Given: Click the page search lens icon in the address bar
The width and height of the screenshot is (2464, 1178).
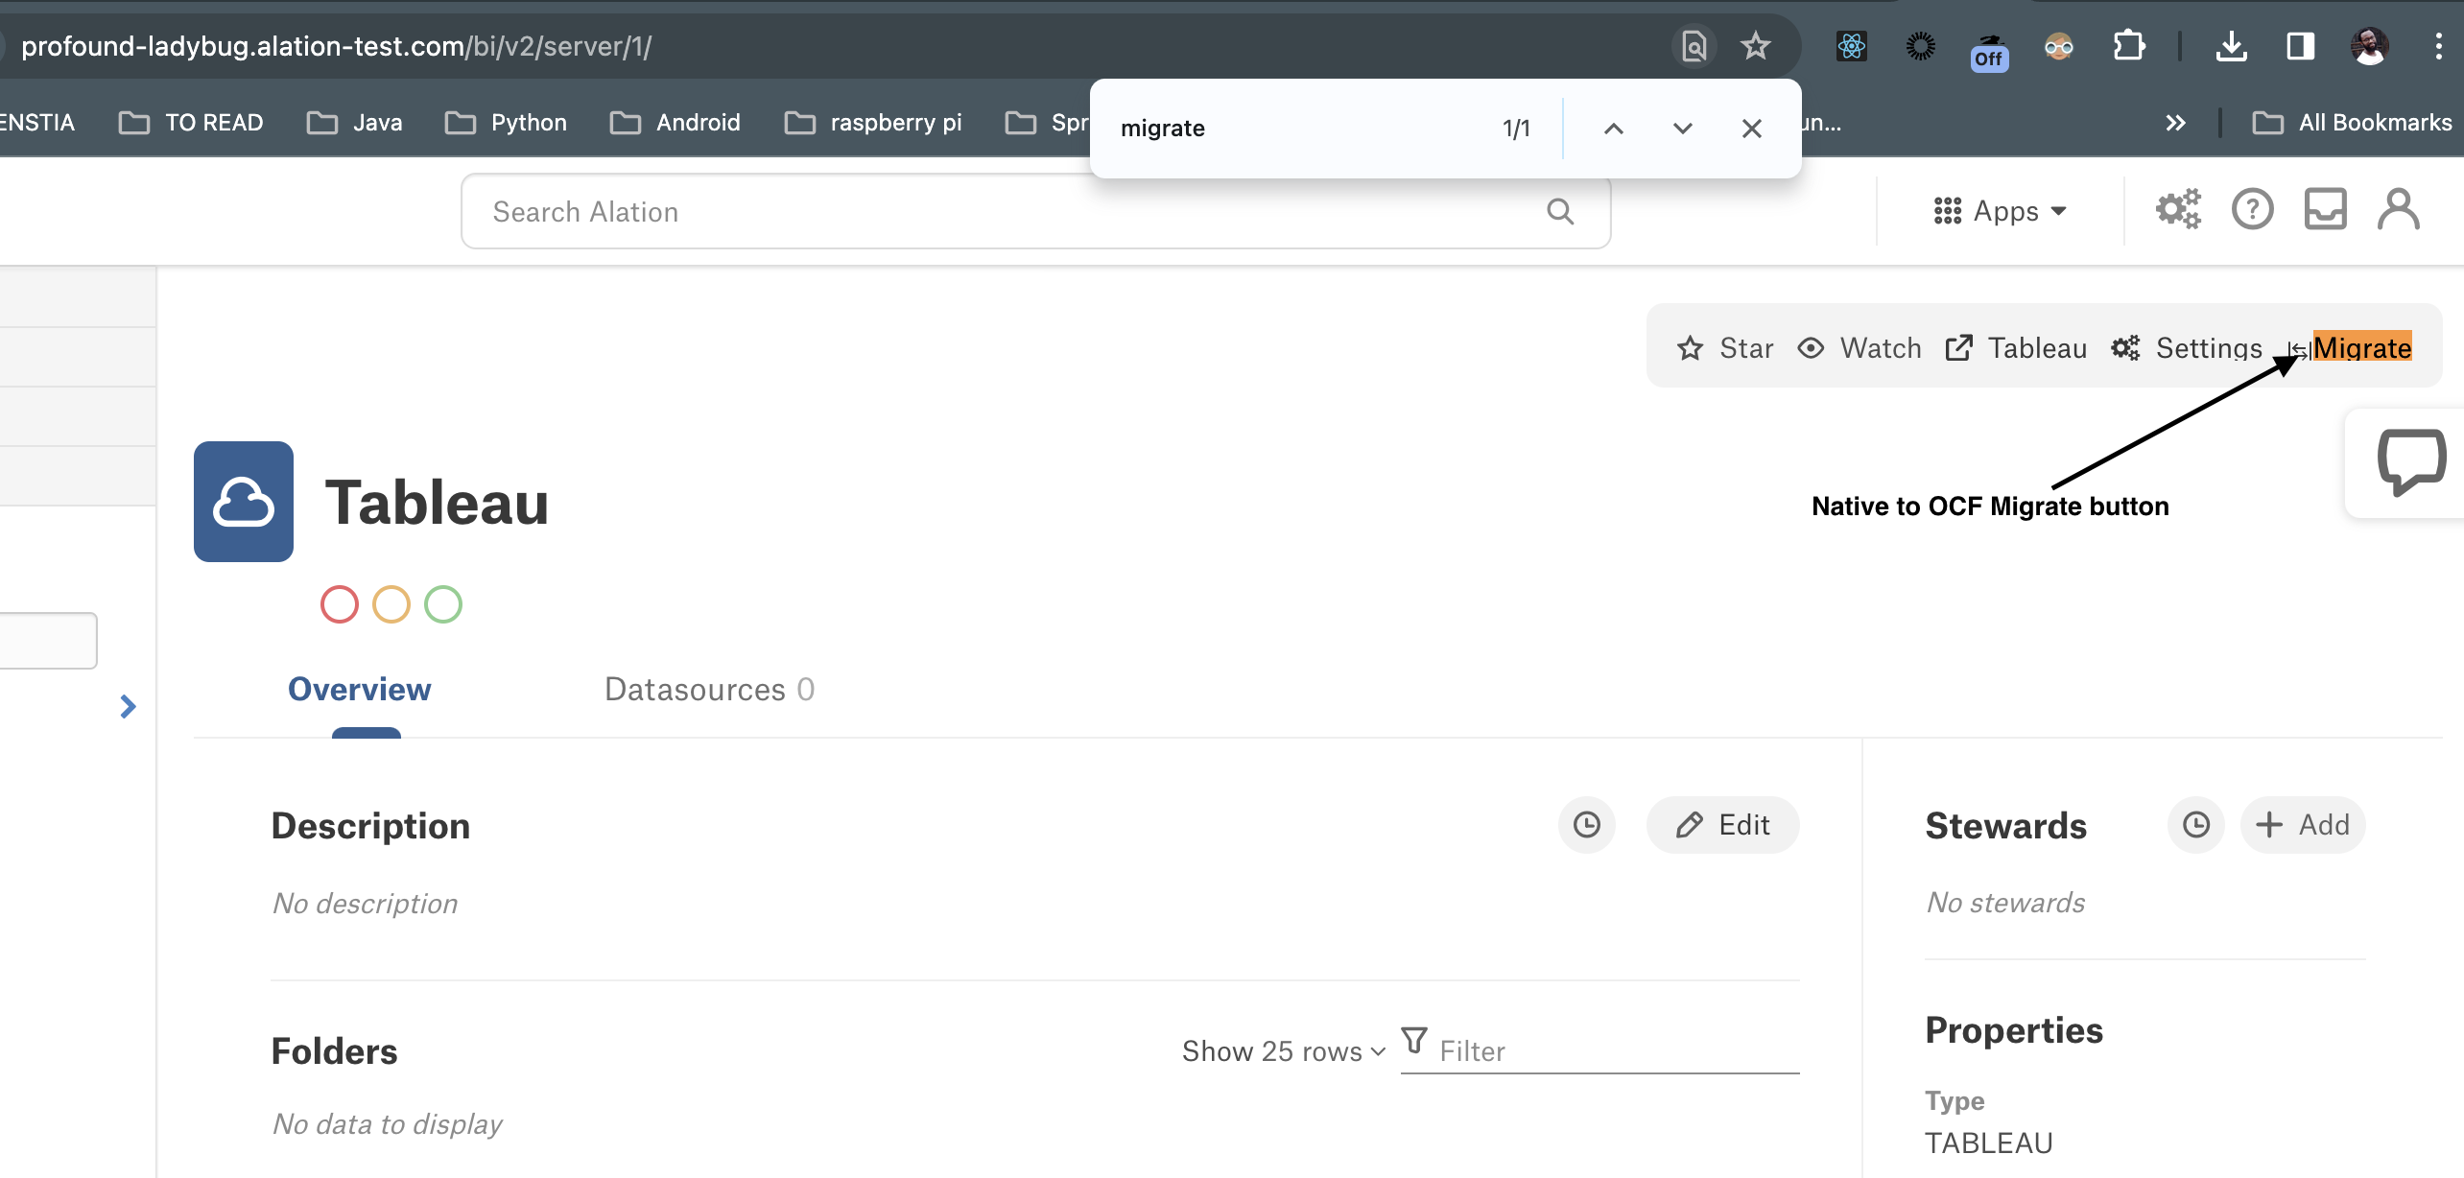Looking at the screenshot, I should [1694, 46].
